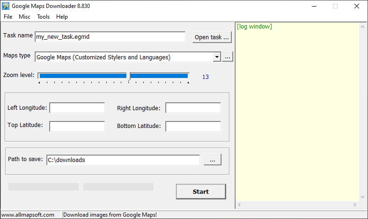Click the zoom level value 13
The height and width of the screenshot is (219, 368).
pos(206,77)
